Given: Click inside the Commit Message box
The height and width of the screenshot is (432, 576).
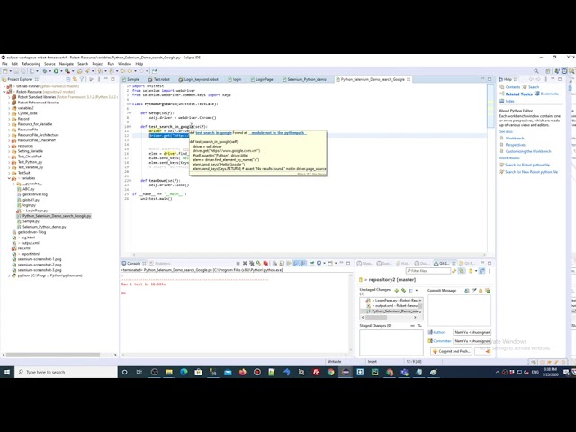Looking at the screenshot, I should click(x=459, y=310).
